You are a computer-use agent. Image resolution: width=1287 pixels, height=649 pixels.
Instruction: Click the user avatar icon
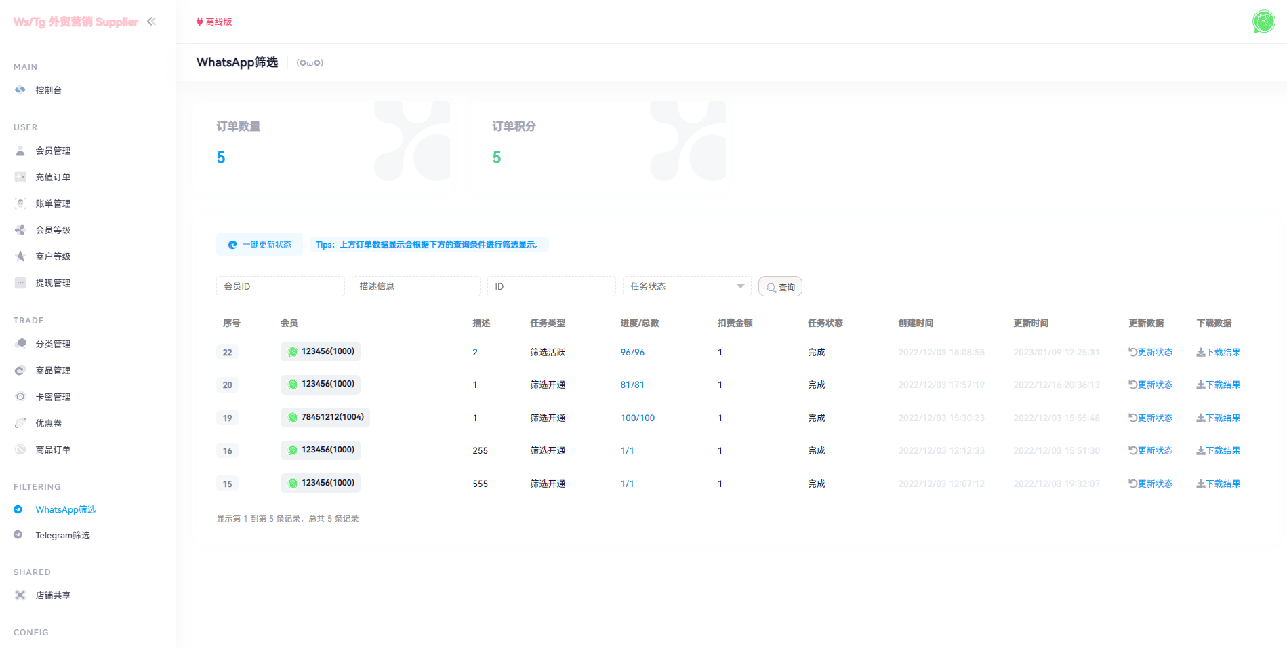[1263, 22]
